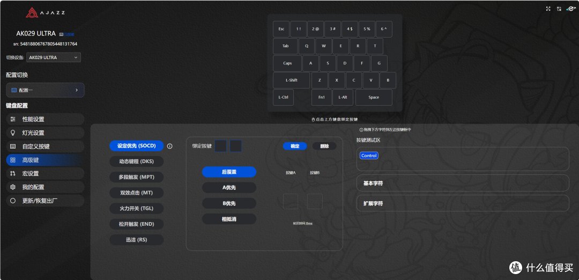
Task: Open 自定义按键 menu
Action: pos(45,146)
